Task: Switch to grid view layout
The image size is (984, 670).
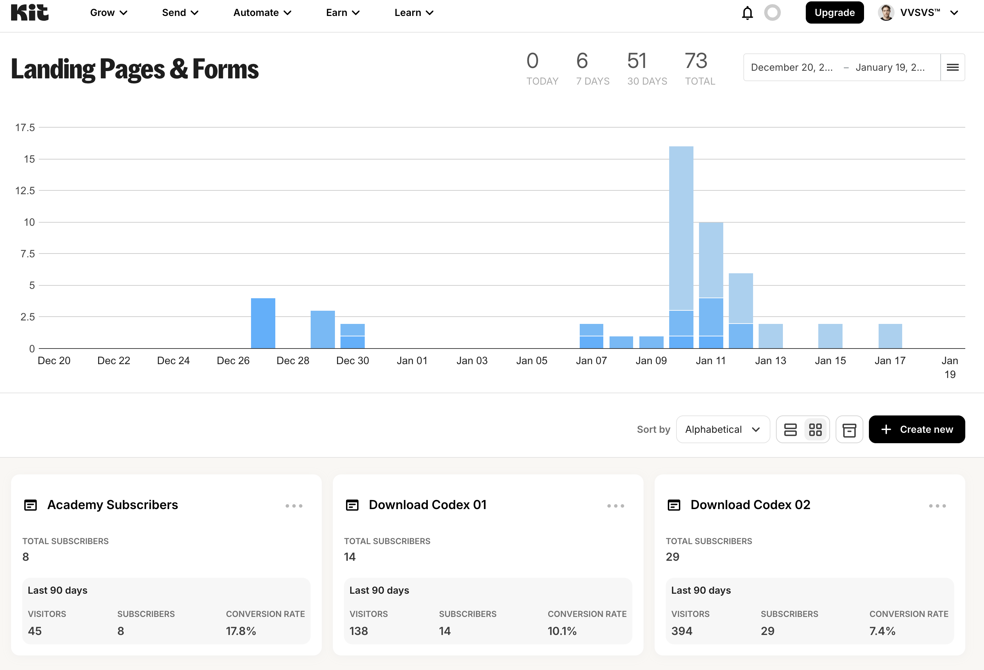Action: [x=815, y=429]
